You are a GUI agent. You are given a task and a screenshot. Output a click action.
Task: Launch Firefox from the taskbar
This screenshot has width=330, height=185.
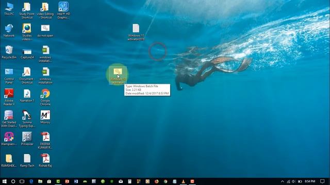156,181
